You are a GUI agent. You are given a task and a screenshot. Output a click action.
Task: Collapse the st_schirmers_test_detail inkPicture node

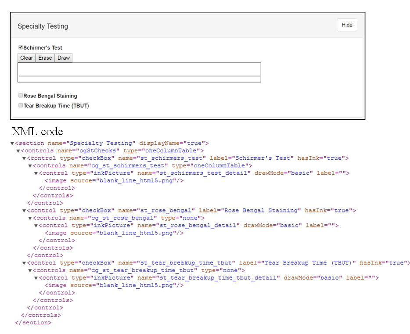tap(36, 173)
